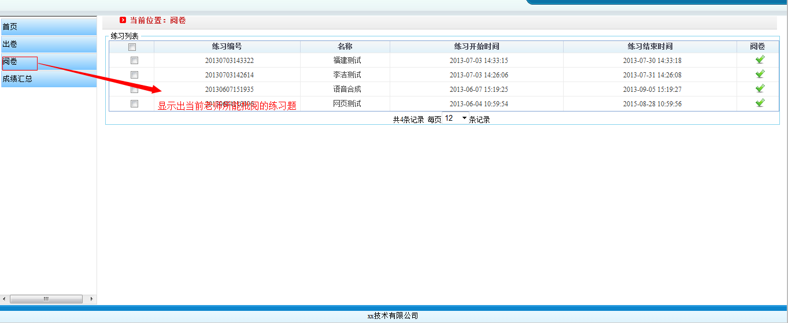Click start time 2013-07-03 14:33:15
This screenshot has height=323, width=788.
pyautogui.click(x=479, y=60)
